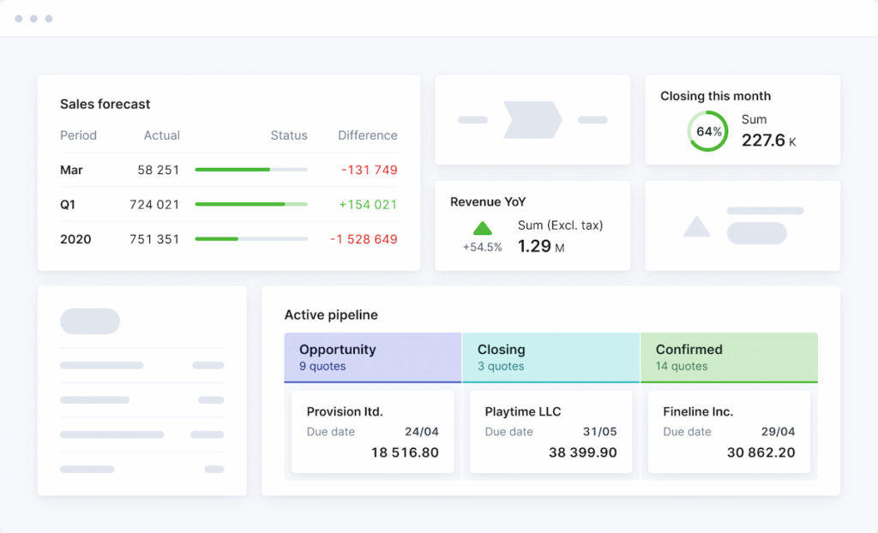Select the Opportunity pipeline column header

click(372, 356)
